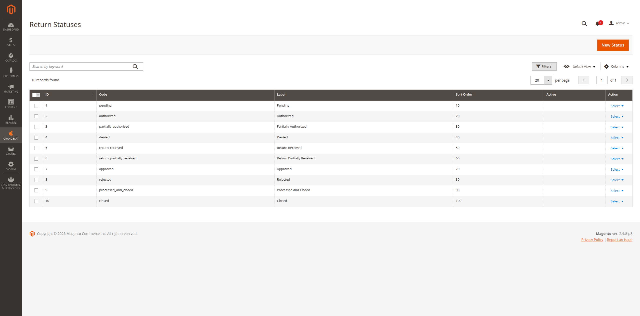Open the admin account menu
Screen dimensions: 640x316
[619, 23]
